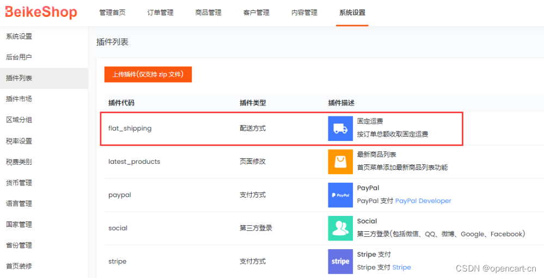Click the Social plugin title text
This screenshot has width=544, height=278.
tap(367, 221)
